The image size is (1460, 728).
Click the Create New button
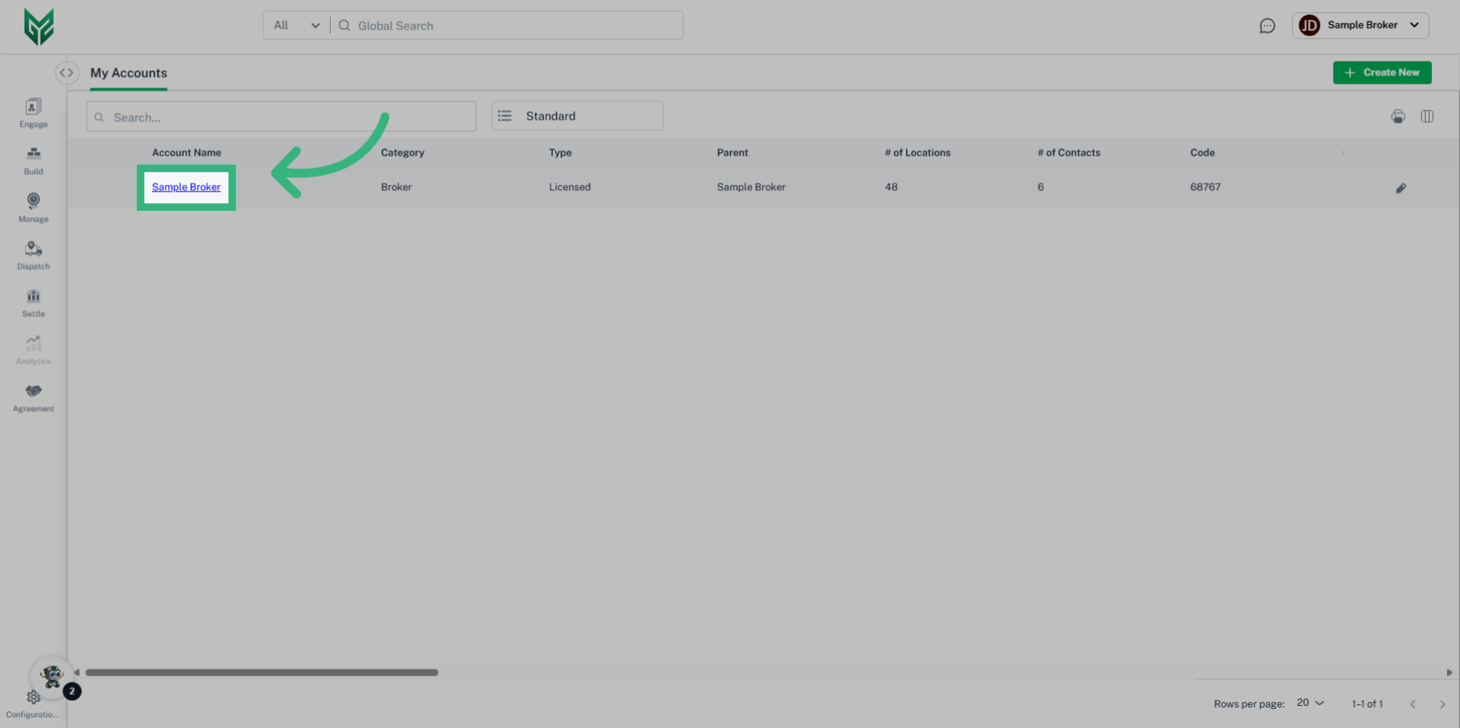click(1382, 72)
